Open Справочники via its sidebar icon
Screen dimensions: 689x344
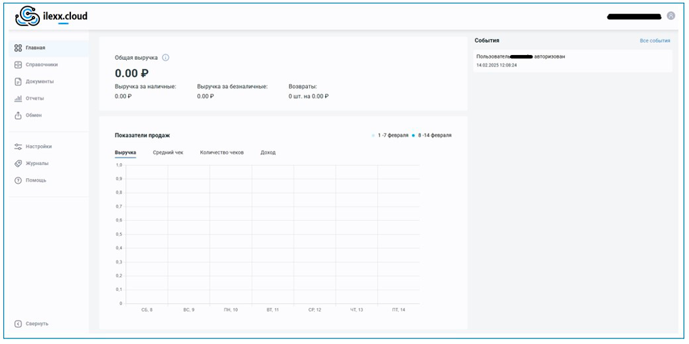click(19, 65)
